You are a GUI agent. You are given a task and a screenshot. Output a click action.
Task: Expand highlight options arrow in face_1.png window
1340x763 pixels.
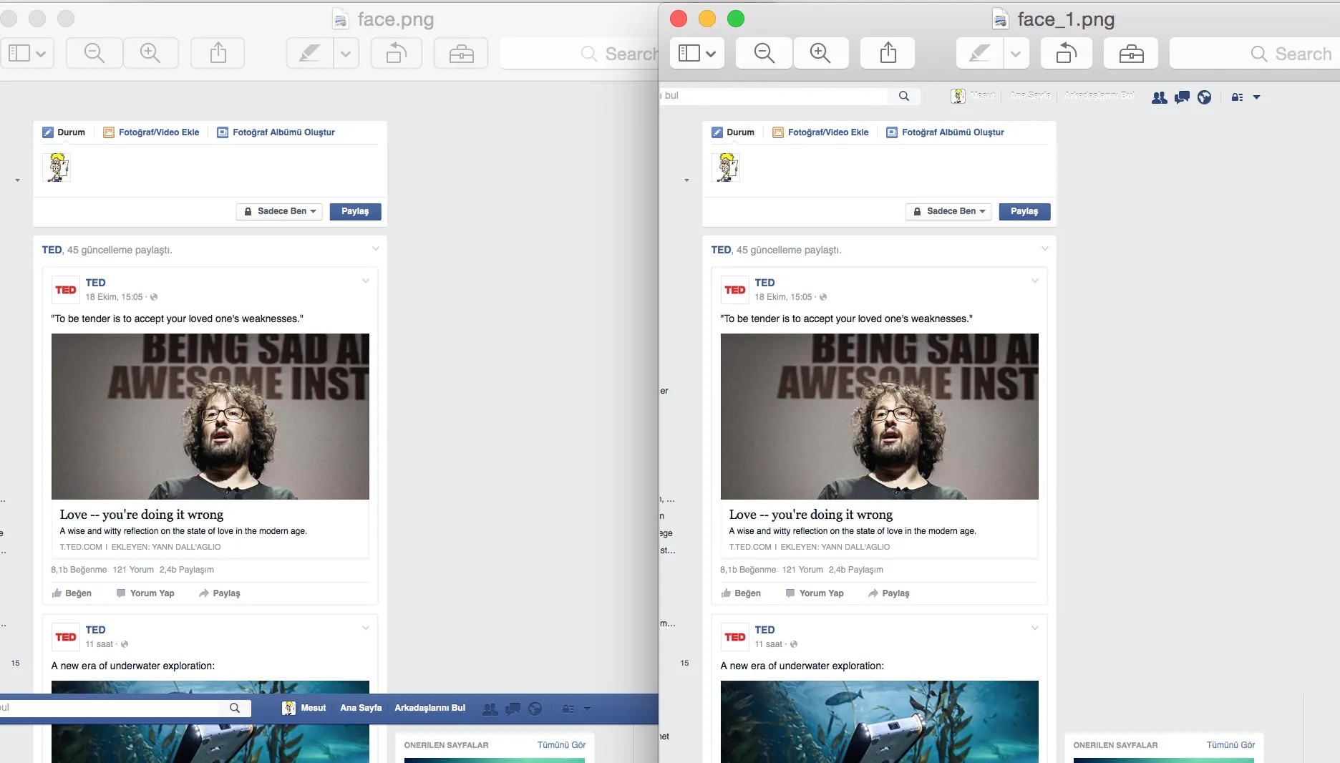click(x=1016, y=53)
